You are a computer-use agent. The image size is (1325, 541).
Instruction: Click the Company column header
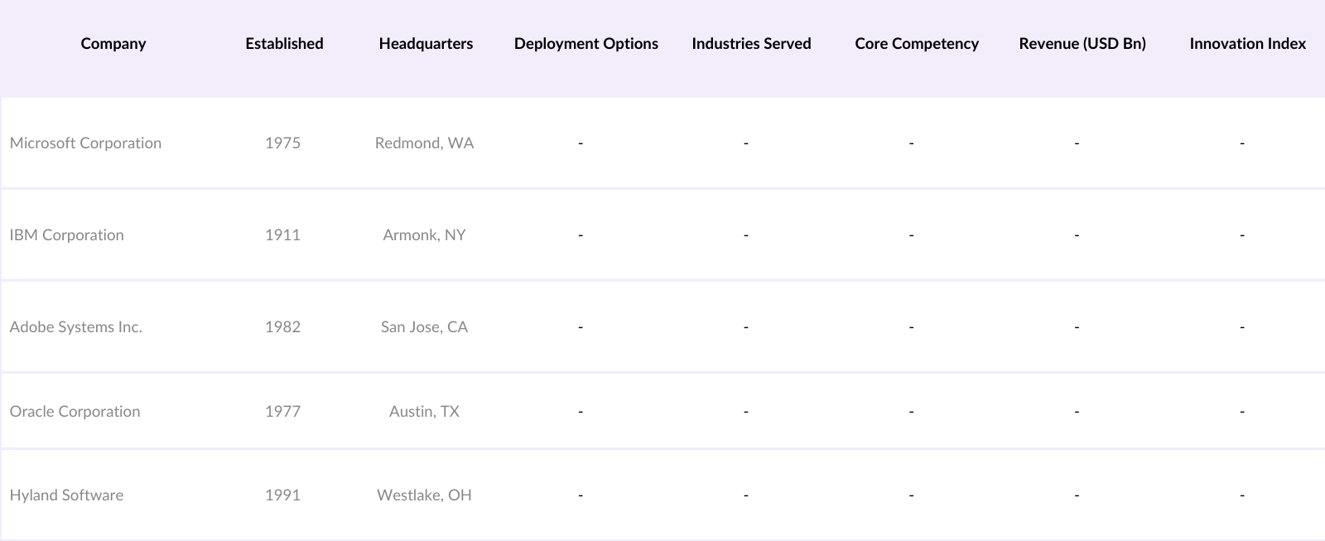coord(113,44)
